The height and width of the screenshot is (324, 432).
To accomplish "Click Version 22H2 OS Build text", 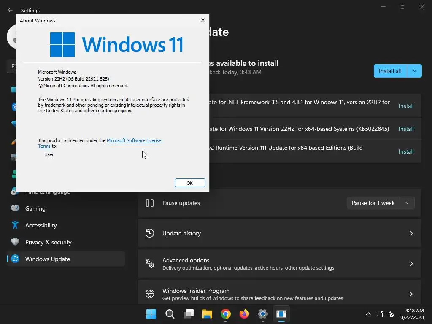I will coord(73,79).
